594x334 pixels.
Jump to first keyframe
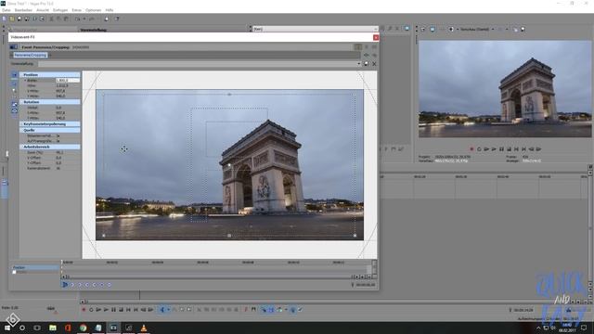(x=72, y=285)
